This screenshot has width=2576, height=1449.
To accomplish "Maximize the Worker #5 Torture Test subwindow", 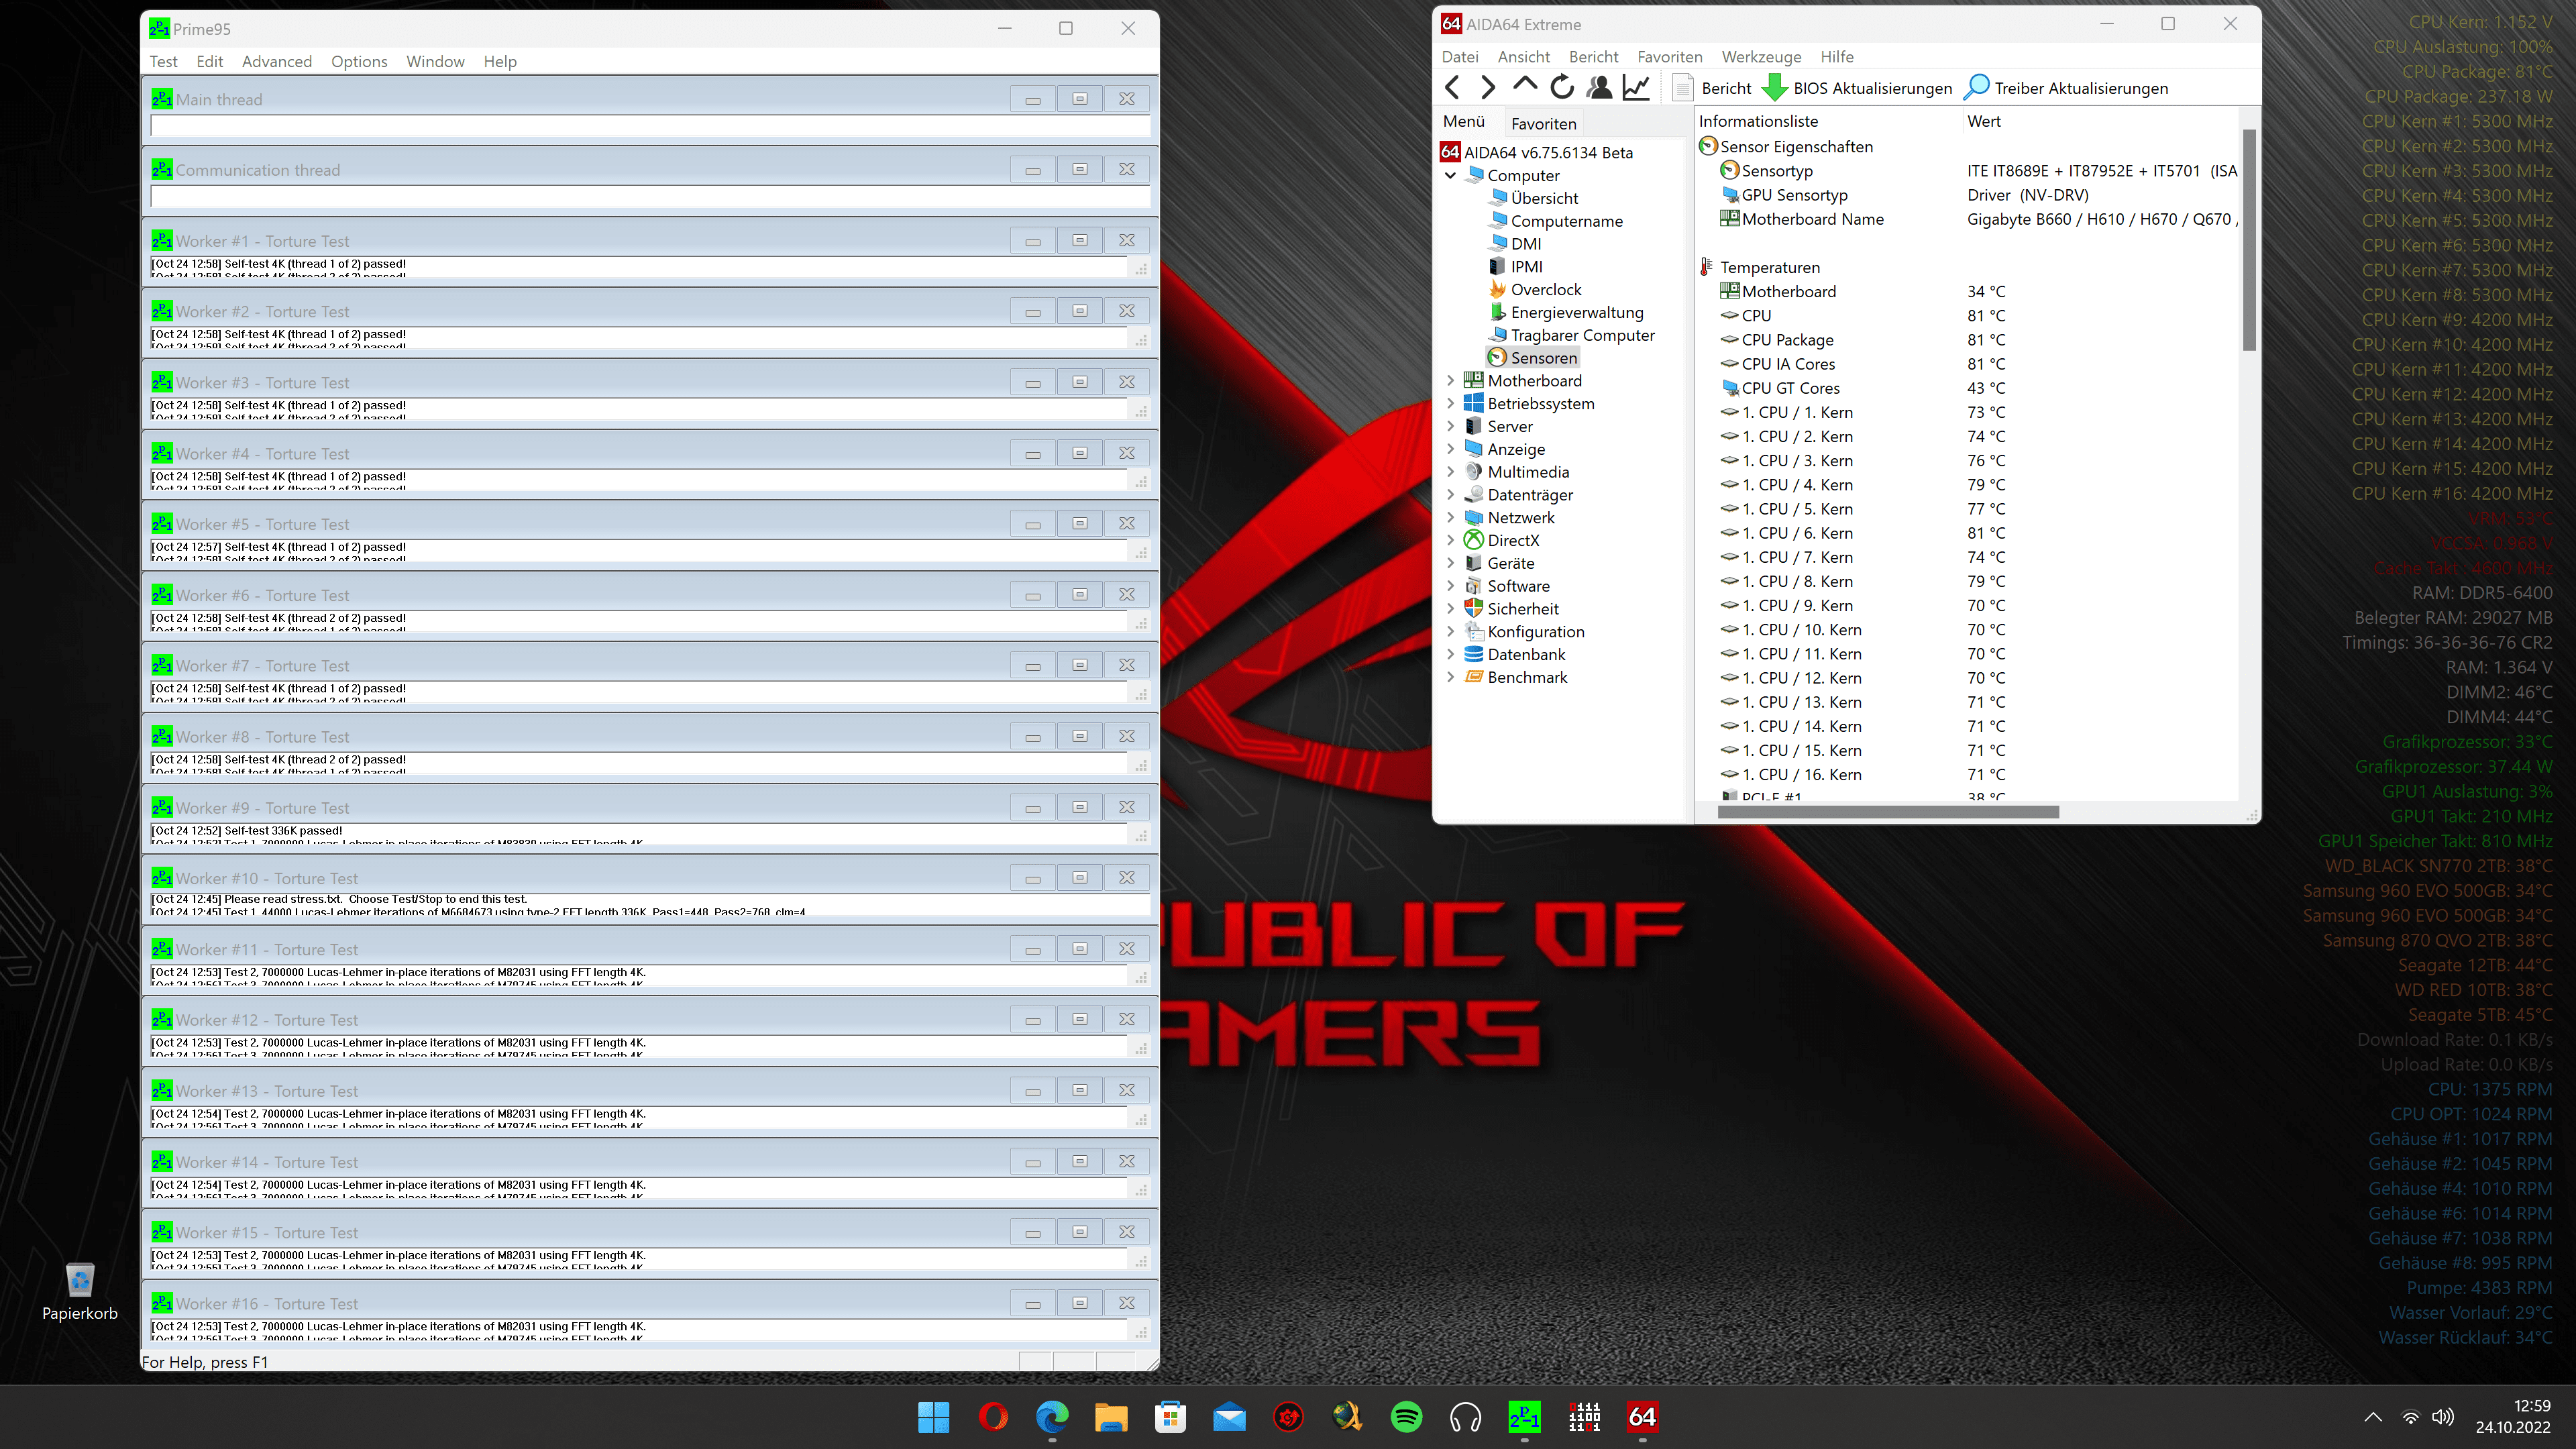I will pyautogui.click(x=1080, y=524).
